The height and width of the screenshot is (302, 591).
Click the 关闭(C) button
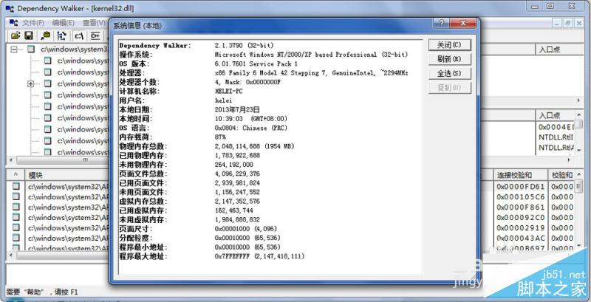[x=449, y=45]
